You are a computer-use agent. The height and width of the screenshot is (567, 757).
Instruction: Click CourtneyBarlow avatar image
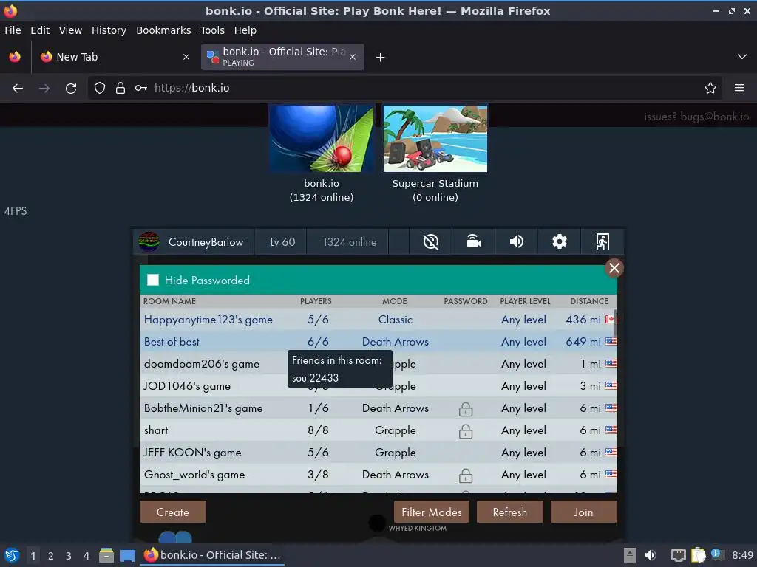click(149, 241)
